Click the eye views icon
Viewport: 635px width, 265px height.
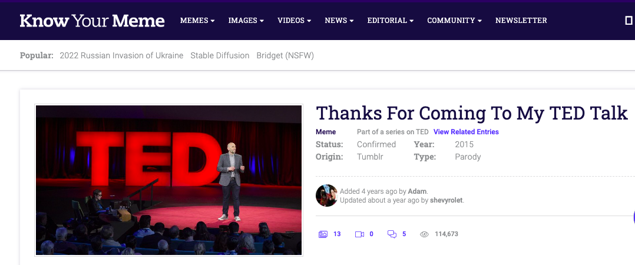(x=424, y=234)
